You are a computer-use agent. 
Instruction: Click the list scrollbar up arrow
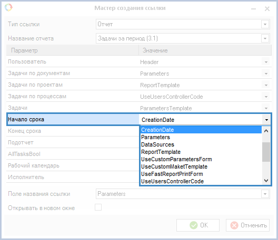[x=266, y=131]
